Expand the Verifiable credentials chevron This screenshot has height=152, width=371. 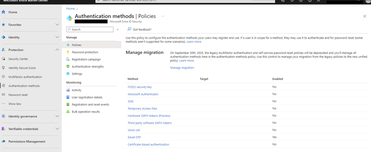[57, 129]
